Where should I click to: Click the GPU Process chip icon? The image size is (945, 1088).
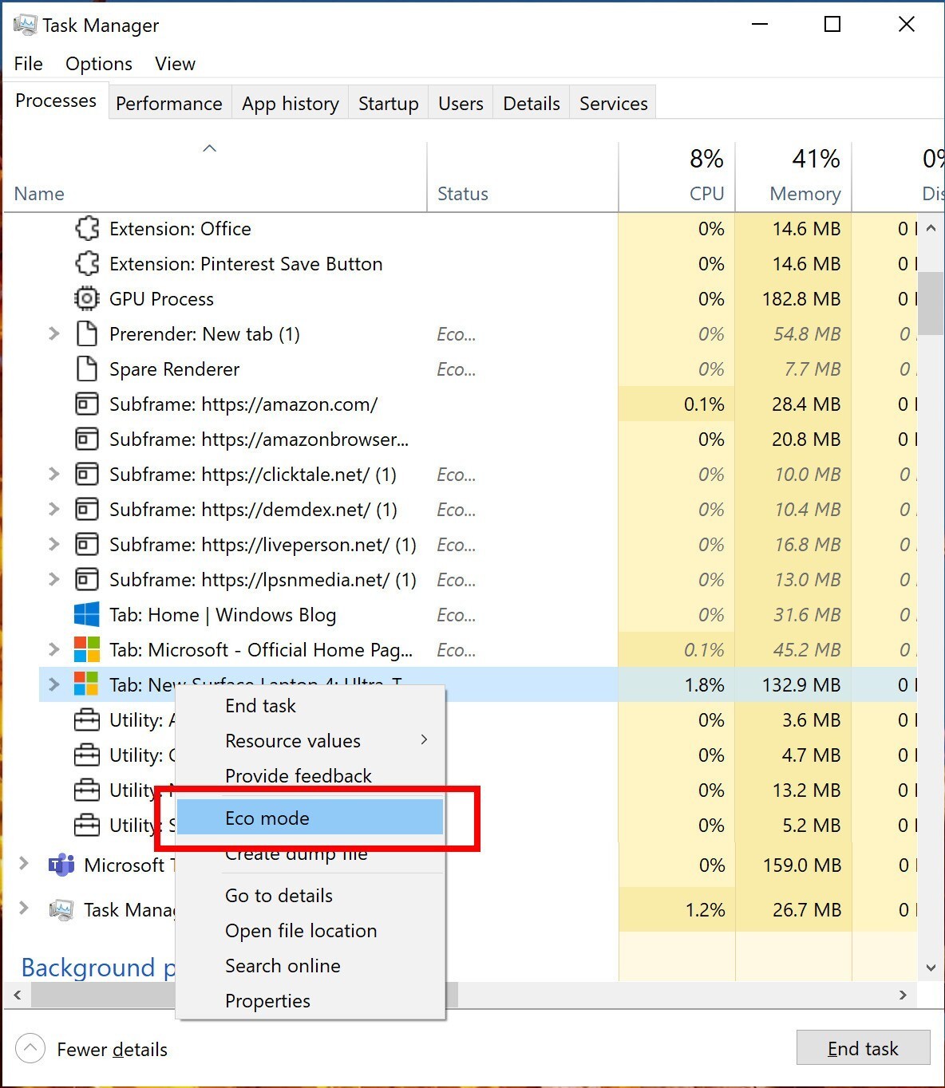(x=87, y=299)
